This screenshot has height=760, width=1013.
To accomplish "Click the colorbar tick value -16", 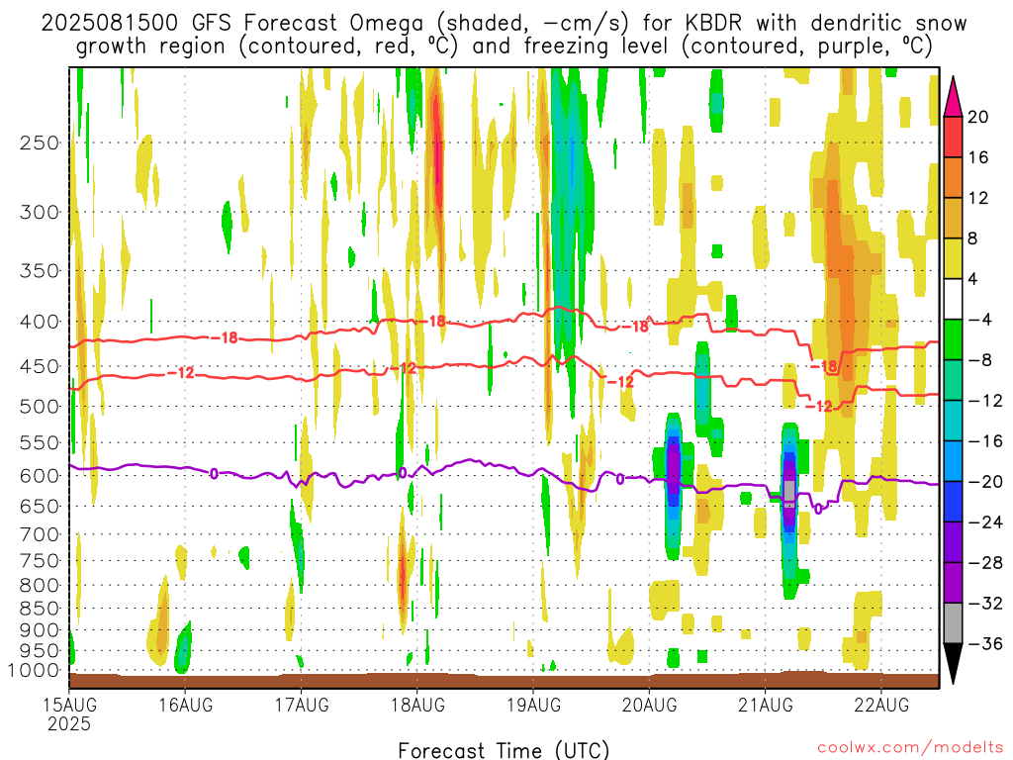I will [x=984, y=440].
